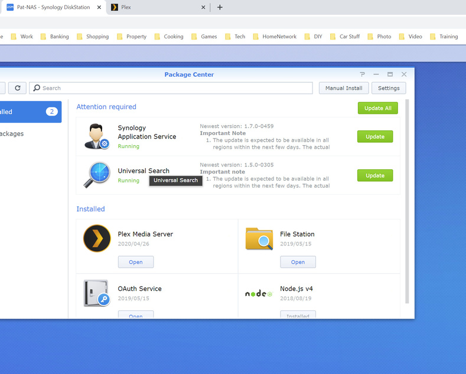This screenshot has height=374, width=466.
Task: Open Package Center Settings
Action: coord(389,88)
